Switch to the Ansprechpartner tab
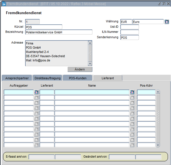Screen dimensions: 171x165 coord(17,78)
